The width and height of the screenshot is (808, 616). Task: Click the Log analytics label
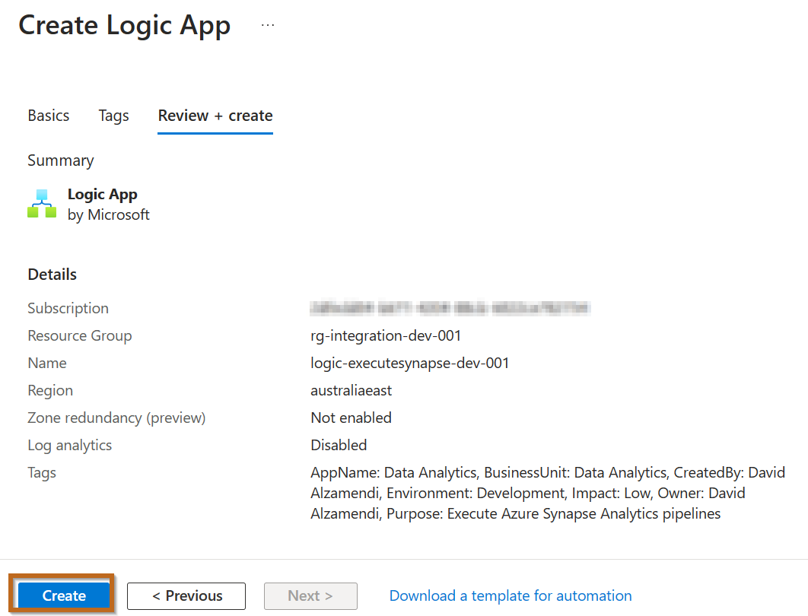[x=69, y=446]
